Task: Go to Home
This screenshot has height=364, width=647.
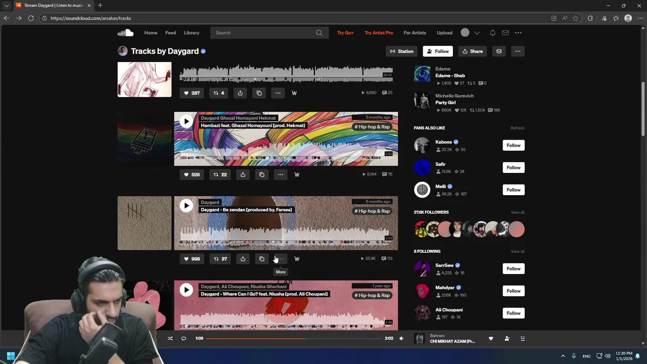Action: 151,33
